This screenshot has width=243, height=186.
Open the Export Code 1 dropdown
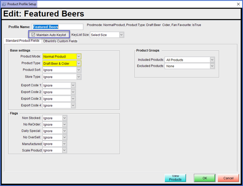59,86
